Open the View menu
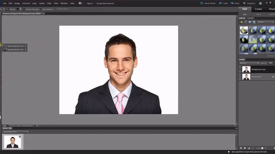 pyautogui.click(x=56, y=3)
